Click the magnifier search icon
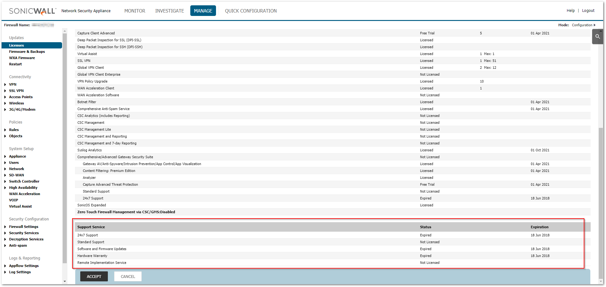The width and height of the screenshot is (606, 287). [x=598, y=37]
